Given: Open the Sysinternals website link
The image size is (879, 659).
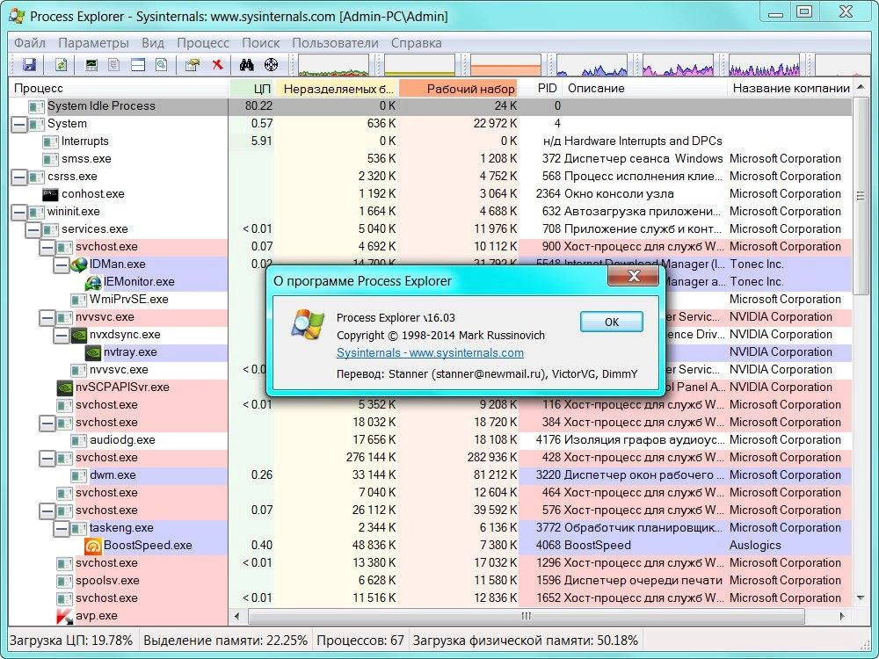Looking at the screenshot, I should pyautogui.click(x=430, y=353).
